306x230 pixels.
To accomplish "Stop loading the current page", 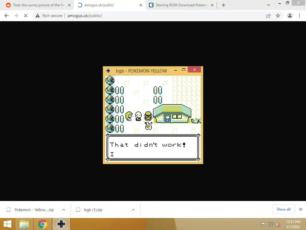I will [26, 16].
